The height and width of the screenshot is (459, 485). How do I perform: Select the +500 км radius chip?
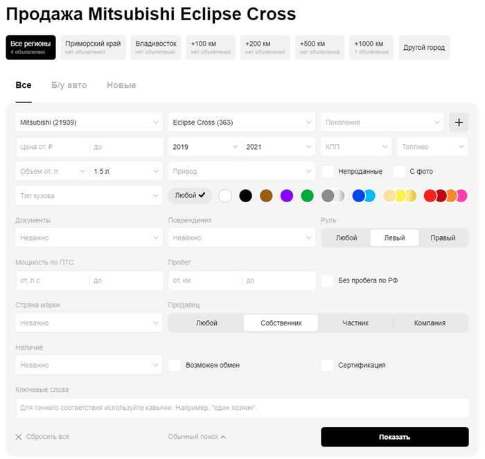pyautogui.click(x=319, y=47)
